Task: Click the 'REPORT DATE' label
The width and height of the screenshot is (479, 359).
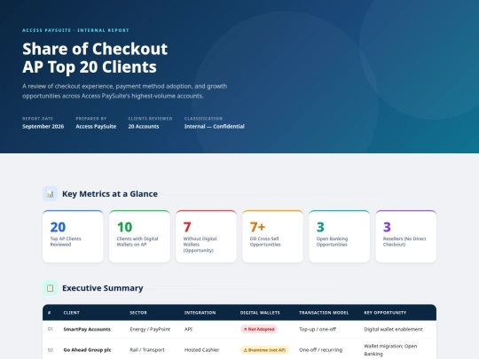Action: pyautogui.click(x=37, y=119)
